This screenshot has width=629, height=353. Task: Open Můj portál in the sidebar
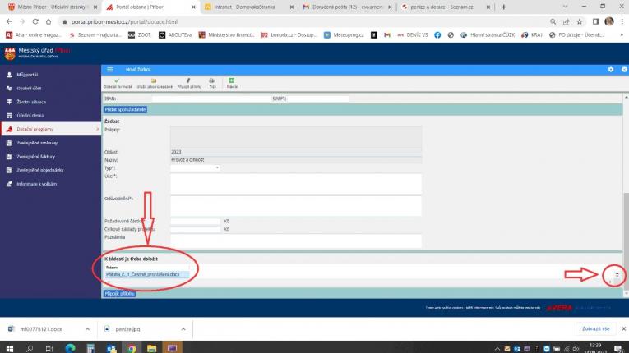point(27,75)
